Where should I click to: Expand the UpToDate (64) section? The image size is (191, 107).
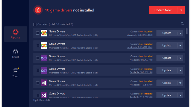[42, 100]
